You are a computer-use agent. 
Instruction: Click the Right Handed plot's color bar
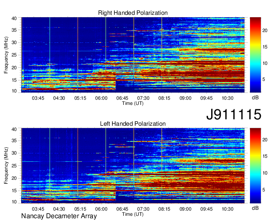click(255, 55)
